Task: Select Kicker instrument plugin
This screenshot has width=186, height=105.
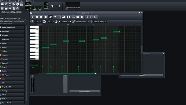Action: click(x=12, y=43)
